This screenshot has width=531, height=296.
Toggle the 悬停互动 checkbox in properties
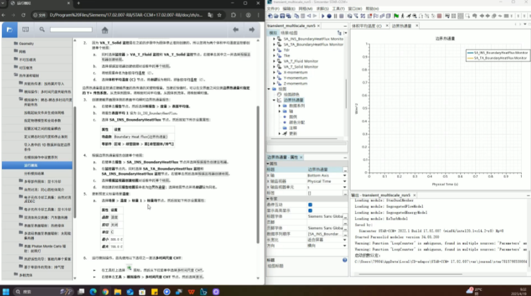click(x=310, y=204)
